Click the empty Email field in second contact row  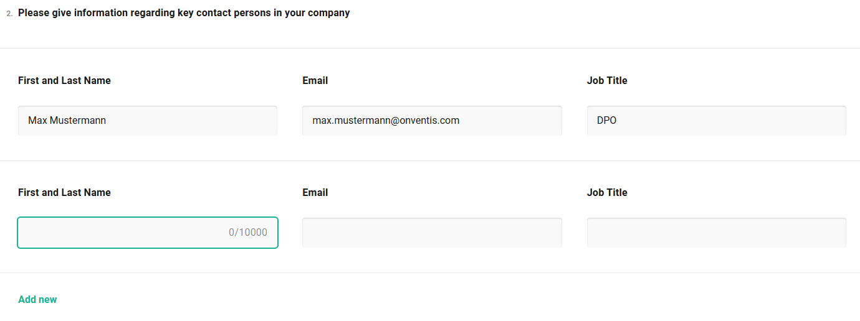(432, 233)
